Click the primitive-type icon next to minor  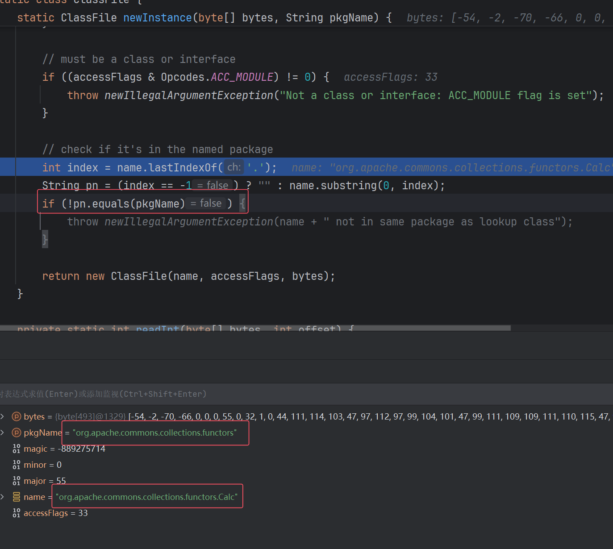click(17, 465)
